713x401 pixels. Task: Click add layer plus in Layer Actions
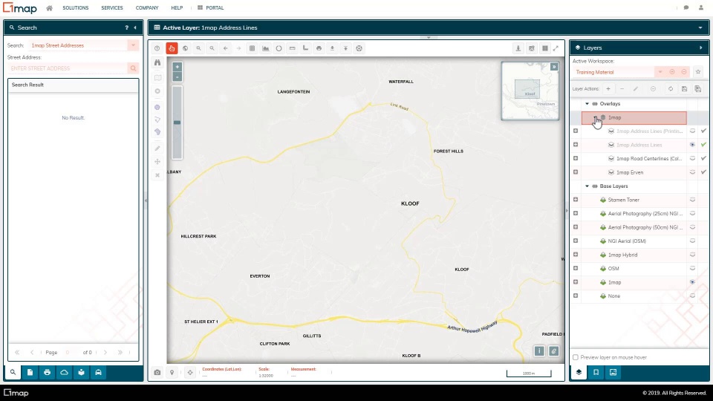click(608, 89)
